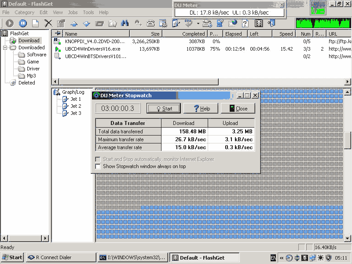Open the destination folder icon in the toolbar
Screen dimensions: 352x264
click(113, 23)
